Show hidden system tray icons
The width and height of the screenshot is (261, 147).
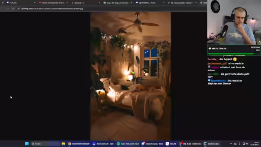231,144
